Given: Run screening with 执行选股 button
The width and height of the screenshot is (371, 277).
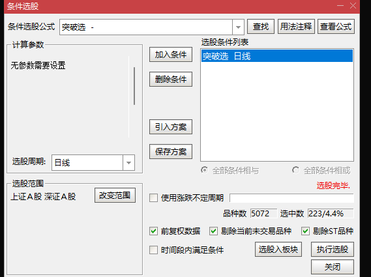Looking at the screenshot, I should (332, 250).
